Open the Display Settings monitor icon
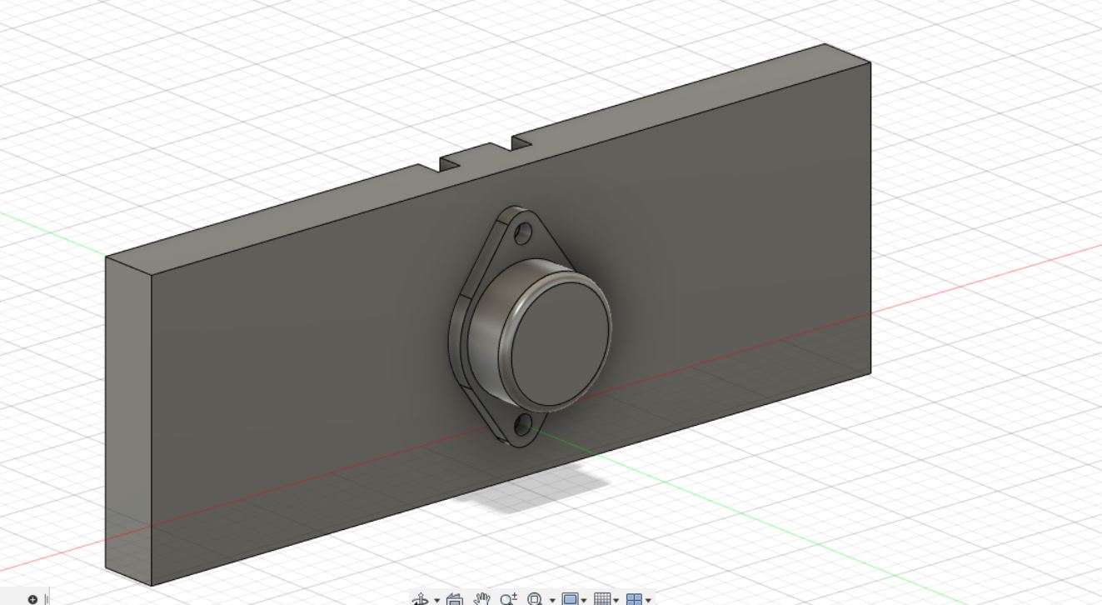Image resolution: width=1102 pixels, height=605 pixels. pos(571,599)
